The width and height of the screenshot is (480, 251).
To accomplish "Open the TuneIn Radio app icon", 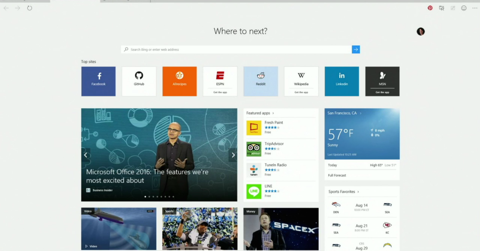I will [254, 170].
